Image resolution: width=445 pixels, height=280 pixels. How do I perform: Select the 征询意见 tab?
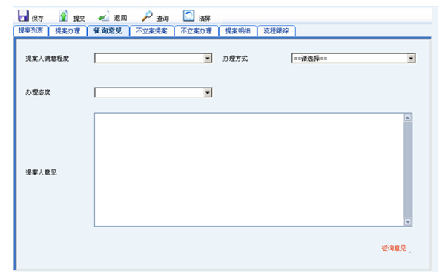[x=108, y=30]
